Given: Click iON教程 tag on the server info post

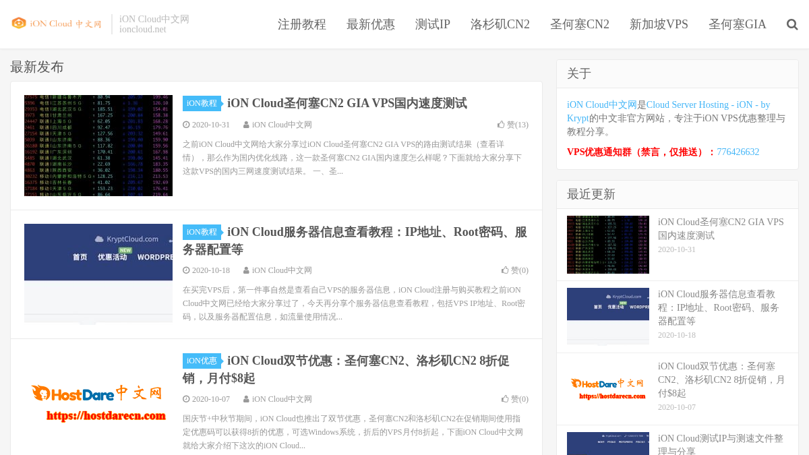Looking at the screenshot, I should 202,232.
